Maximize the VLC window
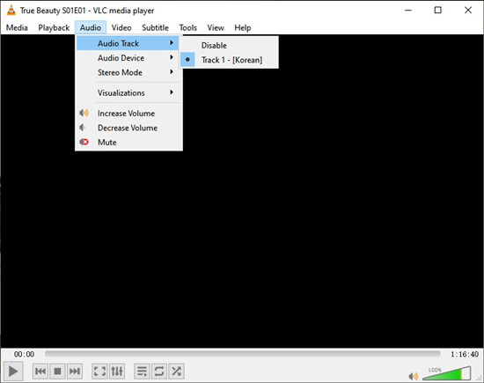This screenshot has height=383, width=484. click(437, 11)
